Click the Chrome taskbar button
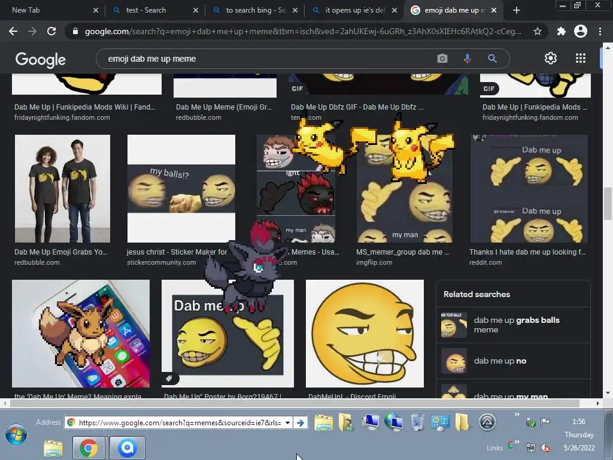 click(x=89, y=448)
